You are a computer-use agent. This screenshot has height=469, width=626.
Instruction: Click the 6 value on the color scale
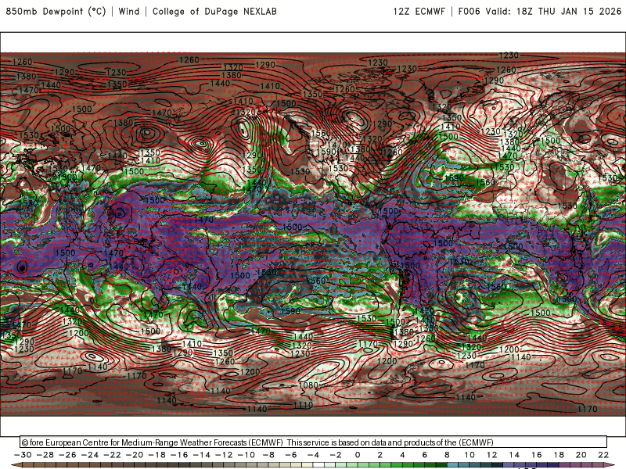pos(425,455)
